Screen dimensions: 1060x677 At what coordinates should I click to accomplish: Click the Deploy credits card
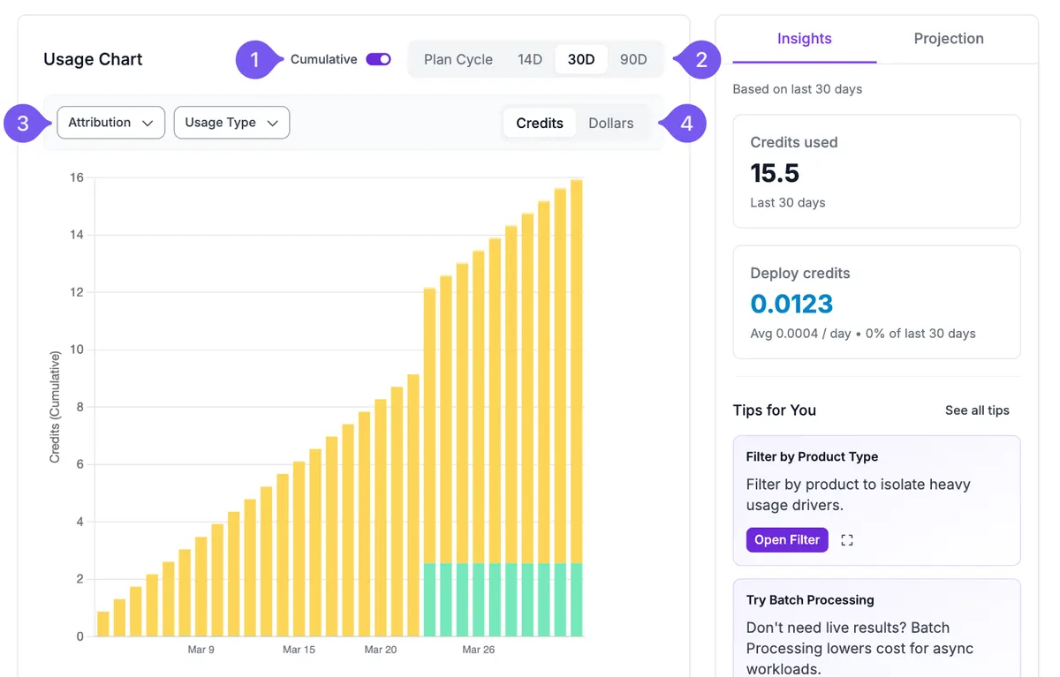876,302
